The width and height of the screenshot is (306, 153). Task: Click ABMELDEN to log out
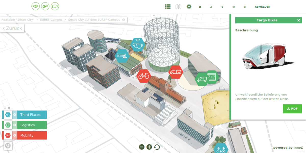pos(262,7)
